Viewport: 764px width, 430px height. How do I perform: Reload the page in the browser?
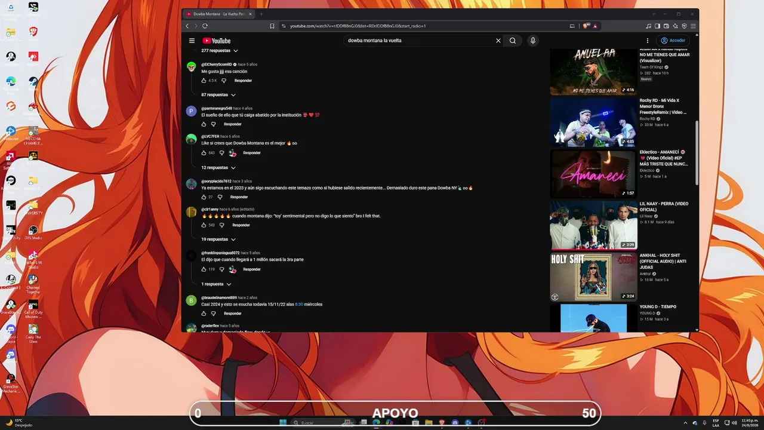205,26
